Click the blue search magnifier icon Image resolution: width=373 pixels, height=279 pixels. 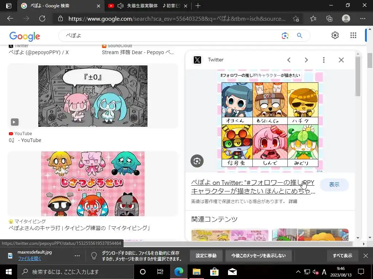(x=299, y=36)
